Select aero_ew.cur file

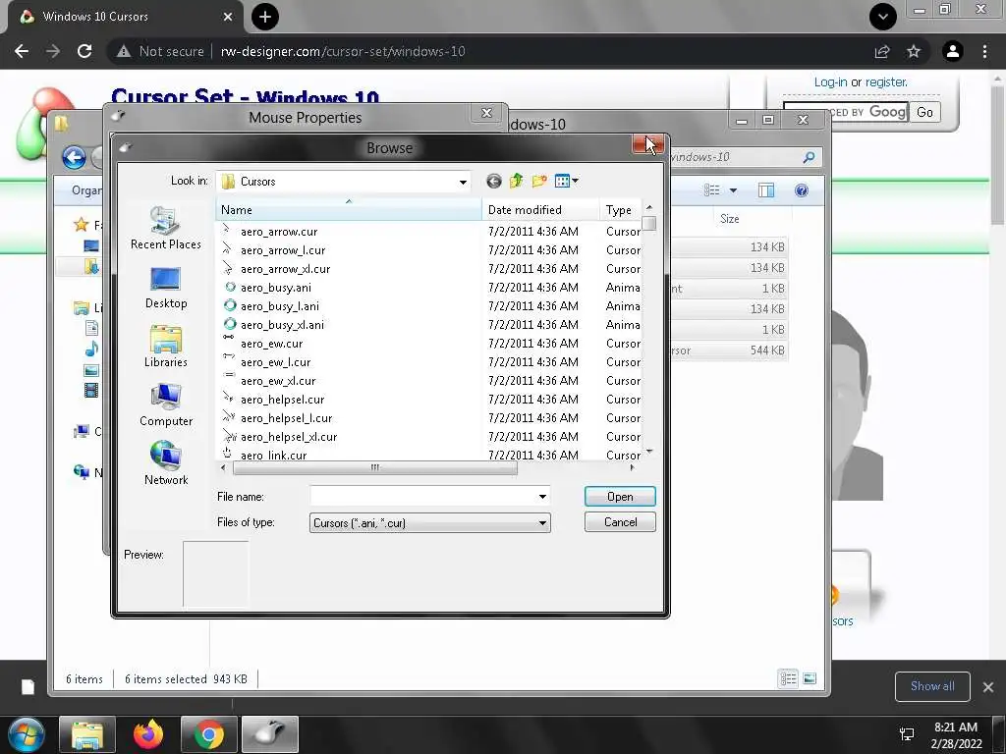click(x=271, y=343)
